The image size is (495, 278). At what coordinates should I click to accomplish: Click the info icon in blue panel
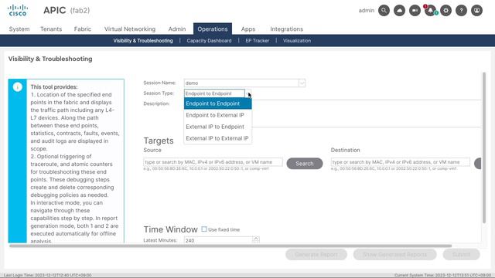18,87
